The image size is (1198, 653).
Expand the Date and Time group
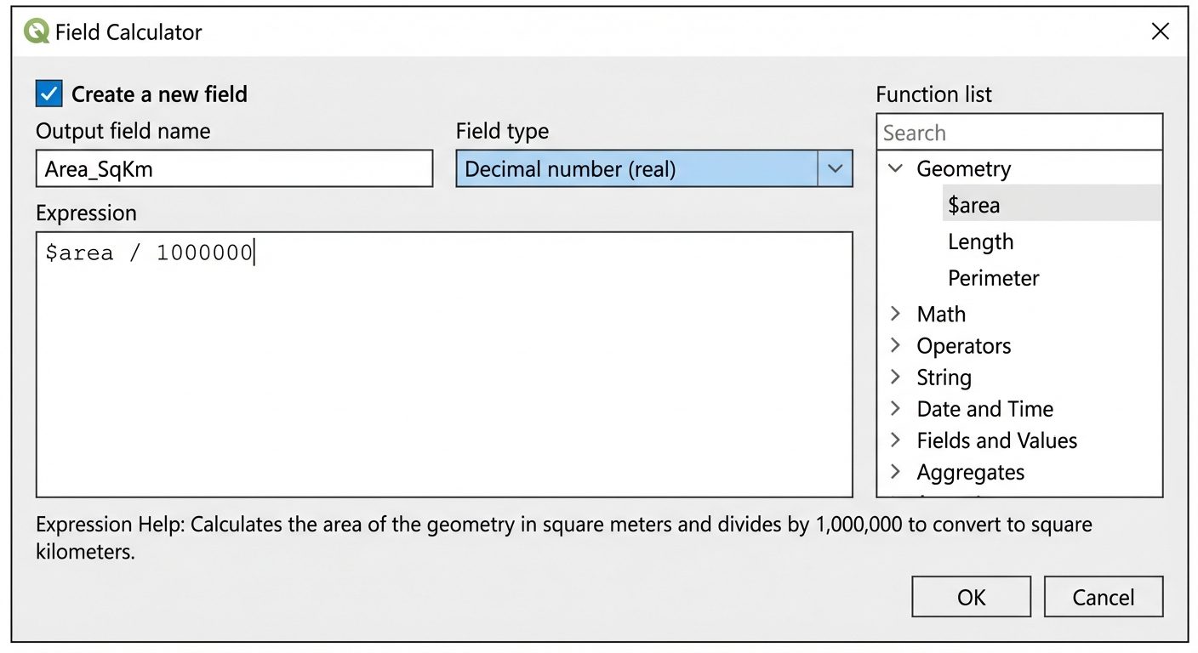click(x=895, y=408)
